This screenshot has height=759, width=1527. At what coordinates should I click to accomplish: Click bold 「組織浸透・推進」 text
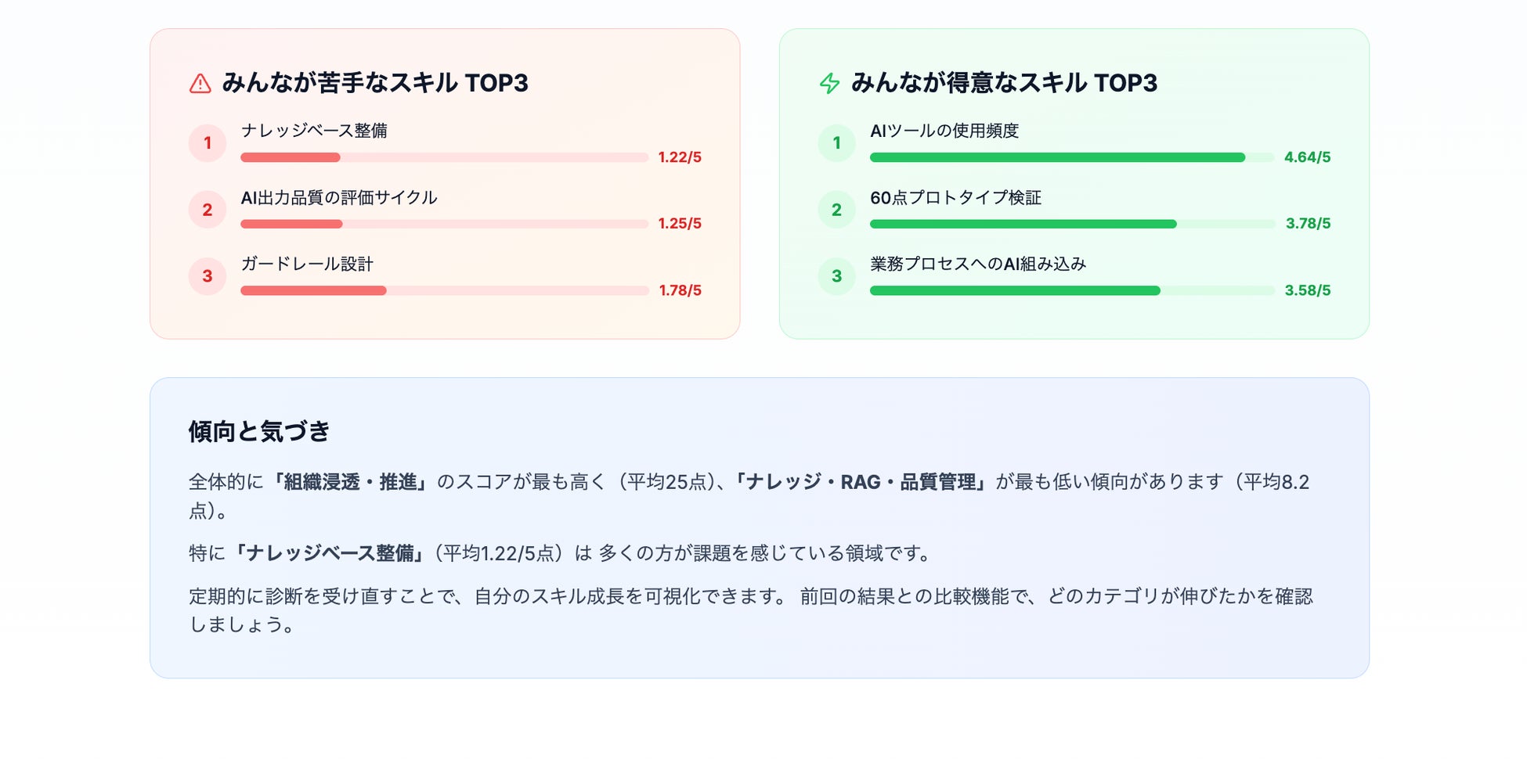(350, 482)
